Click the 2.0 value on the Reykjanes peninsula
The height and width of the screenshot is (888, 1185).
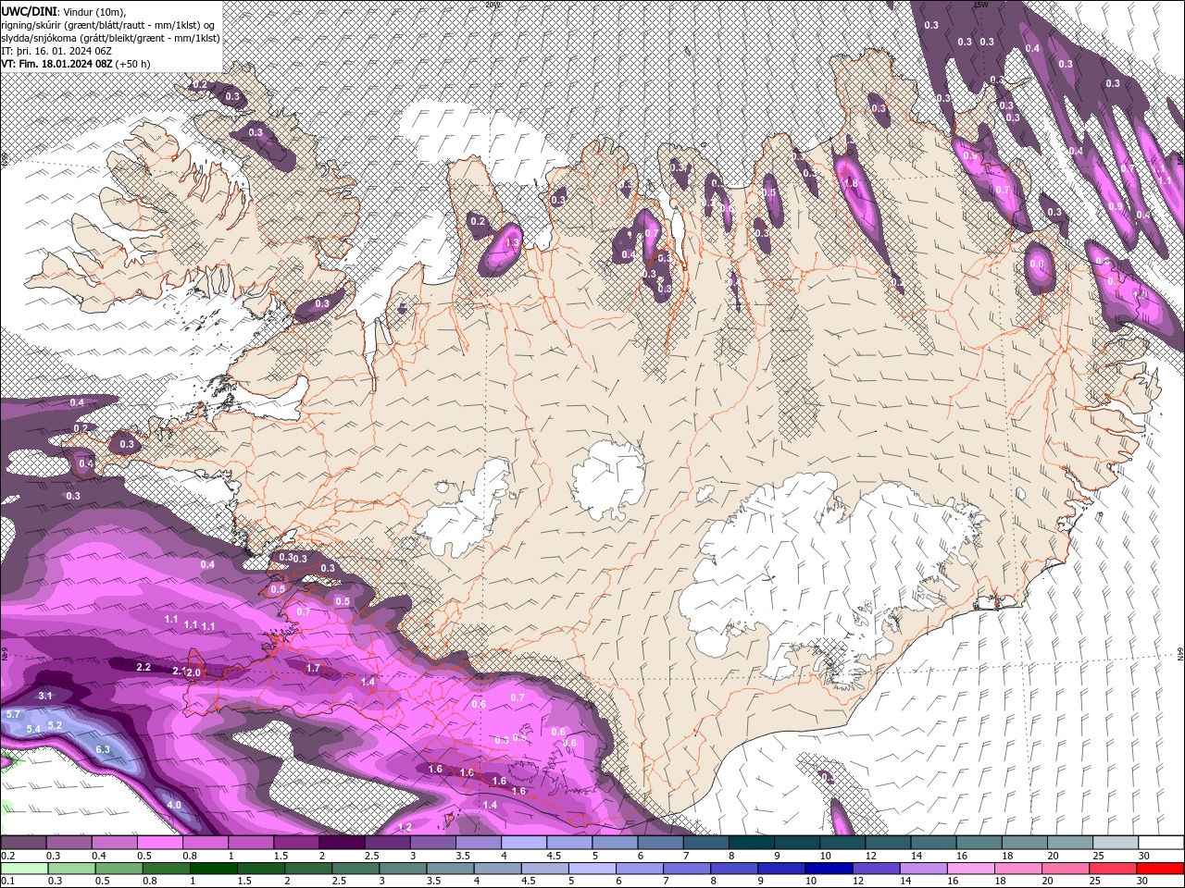[193, 672]
